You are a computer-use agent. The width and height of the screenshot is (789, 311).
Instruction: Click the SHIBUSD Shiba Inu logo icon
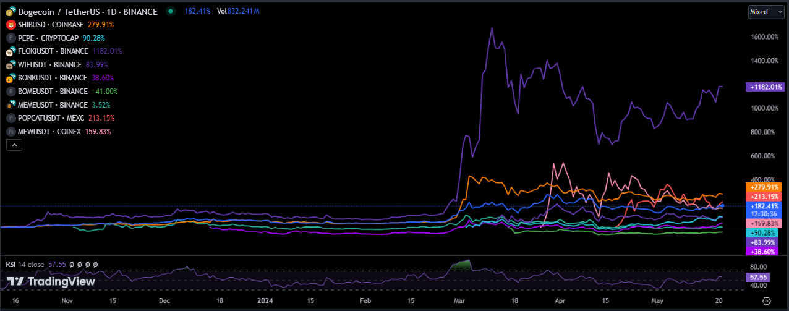(11, 25)
